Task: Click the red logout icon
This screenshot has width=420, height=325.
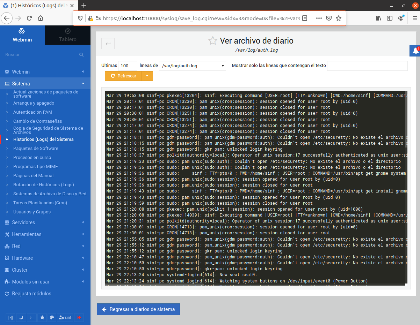Action: [x=79, y=317]
